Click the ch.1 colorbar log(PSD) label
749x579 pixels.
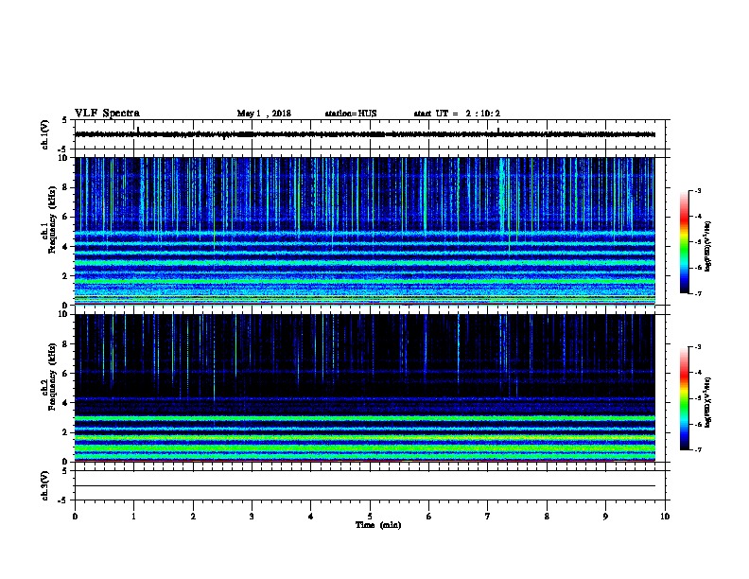point(708,247)
